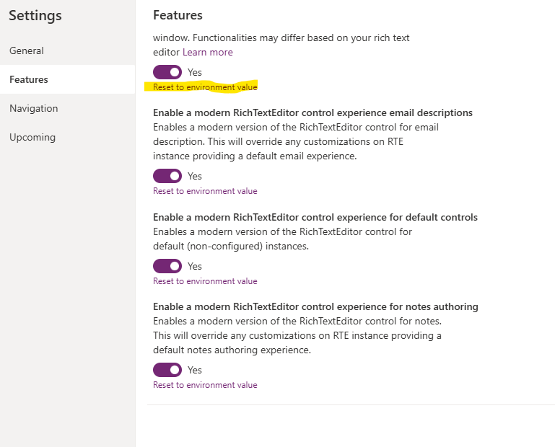
Task: Reset default controls setting to environment value
Action: click(x=205, y=281)
